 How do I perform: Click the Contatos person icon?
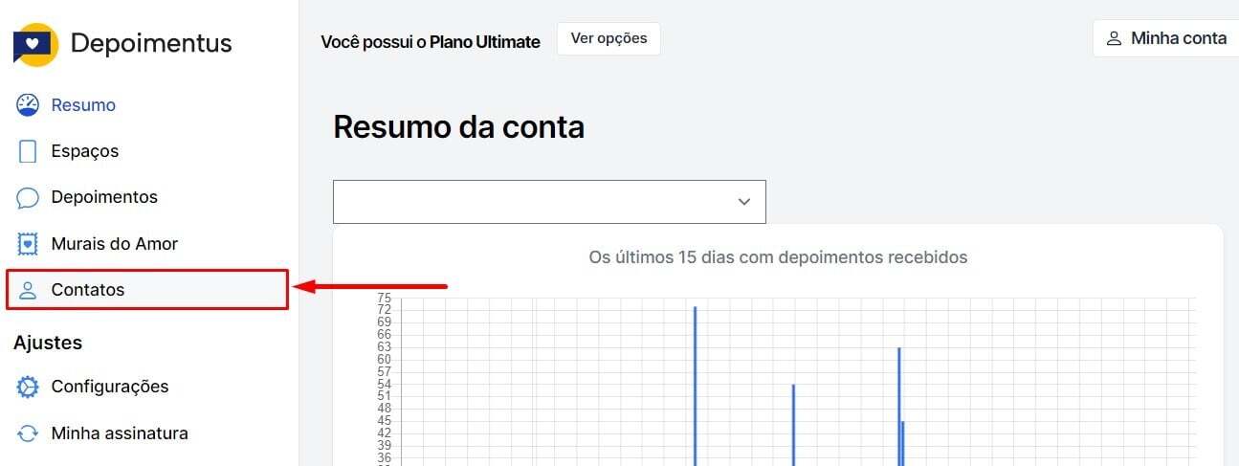click(x=28, y=290)
